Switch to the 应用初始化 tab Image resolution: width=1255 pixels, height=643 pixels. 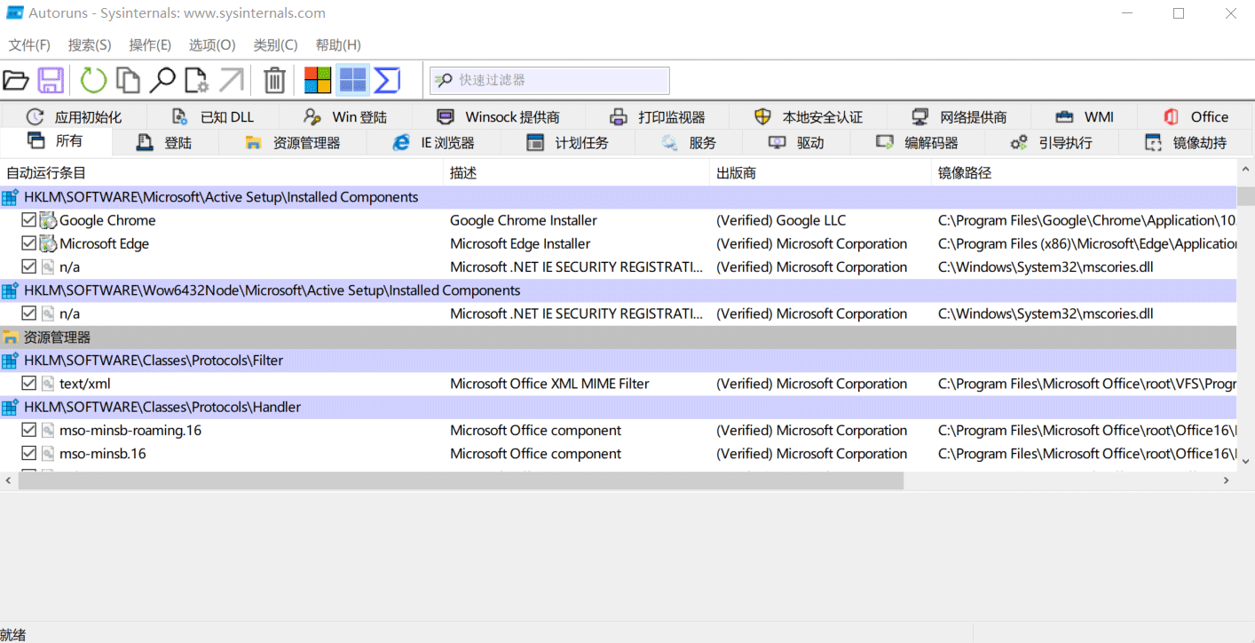coord(75,117)
